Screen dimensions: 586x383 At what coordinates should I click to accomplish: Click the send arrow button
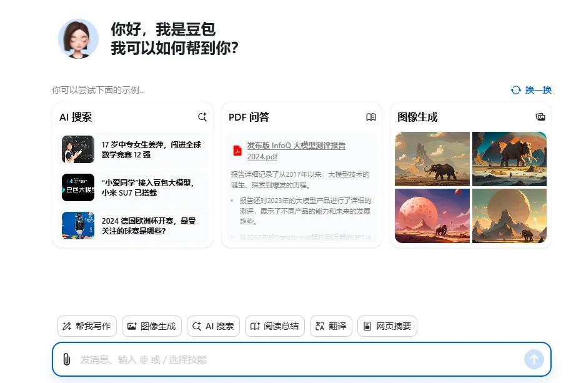coord(534,359)
